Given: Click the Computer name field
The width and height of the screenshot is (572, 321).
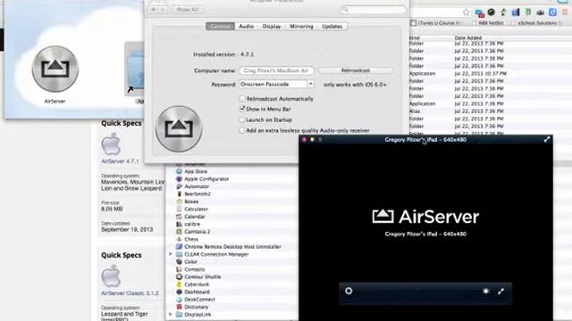Looking at the screenshot, I should 276,70.
